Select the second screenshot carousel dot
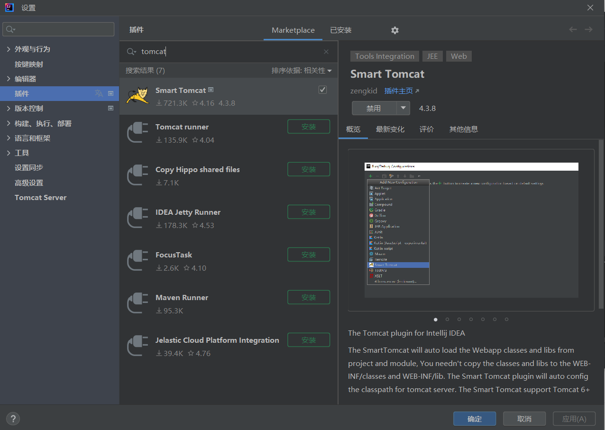Viewport: 605px width, 430px height. 447,319
